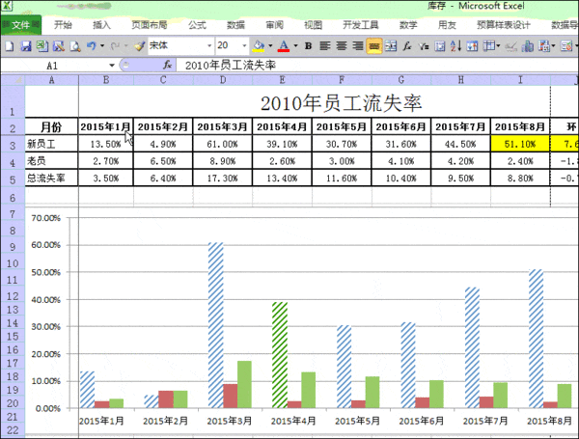This screenshot has height=439, width=579.
Task: Click the Save floppy disk icon
Action: 25,46
